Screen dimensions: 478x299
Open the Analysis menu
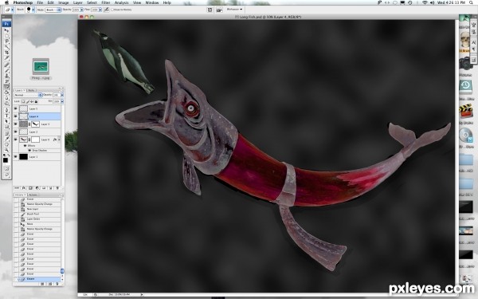(x=121, y=2)
